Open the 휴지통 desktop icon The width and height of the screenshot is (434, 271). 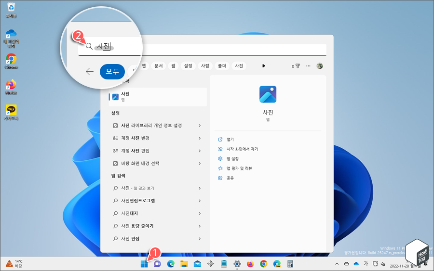11,10
